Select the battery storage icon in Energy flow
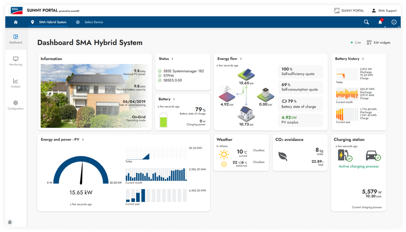 265,94
